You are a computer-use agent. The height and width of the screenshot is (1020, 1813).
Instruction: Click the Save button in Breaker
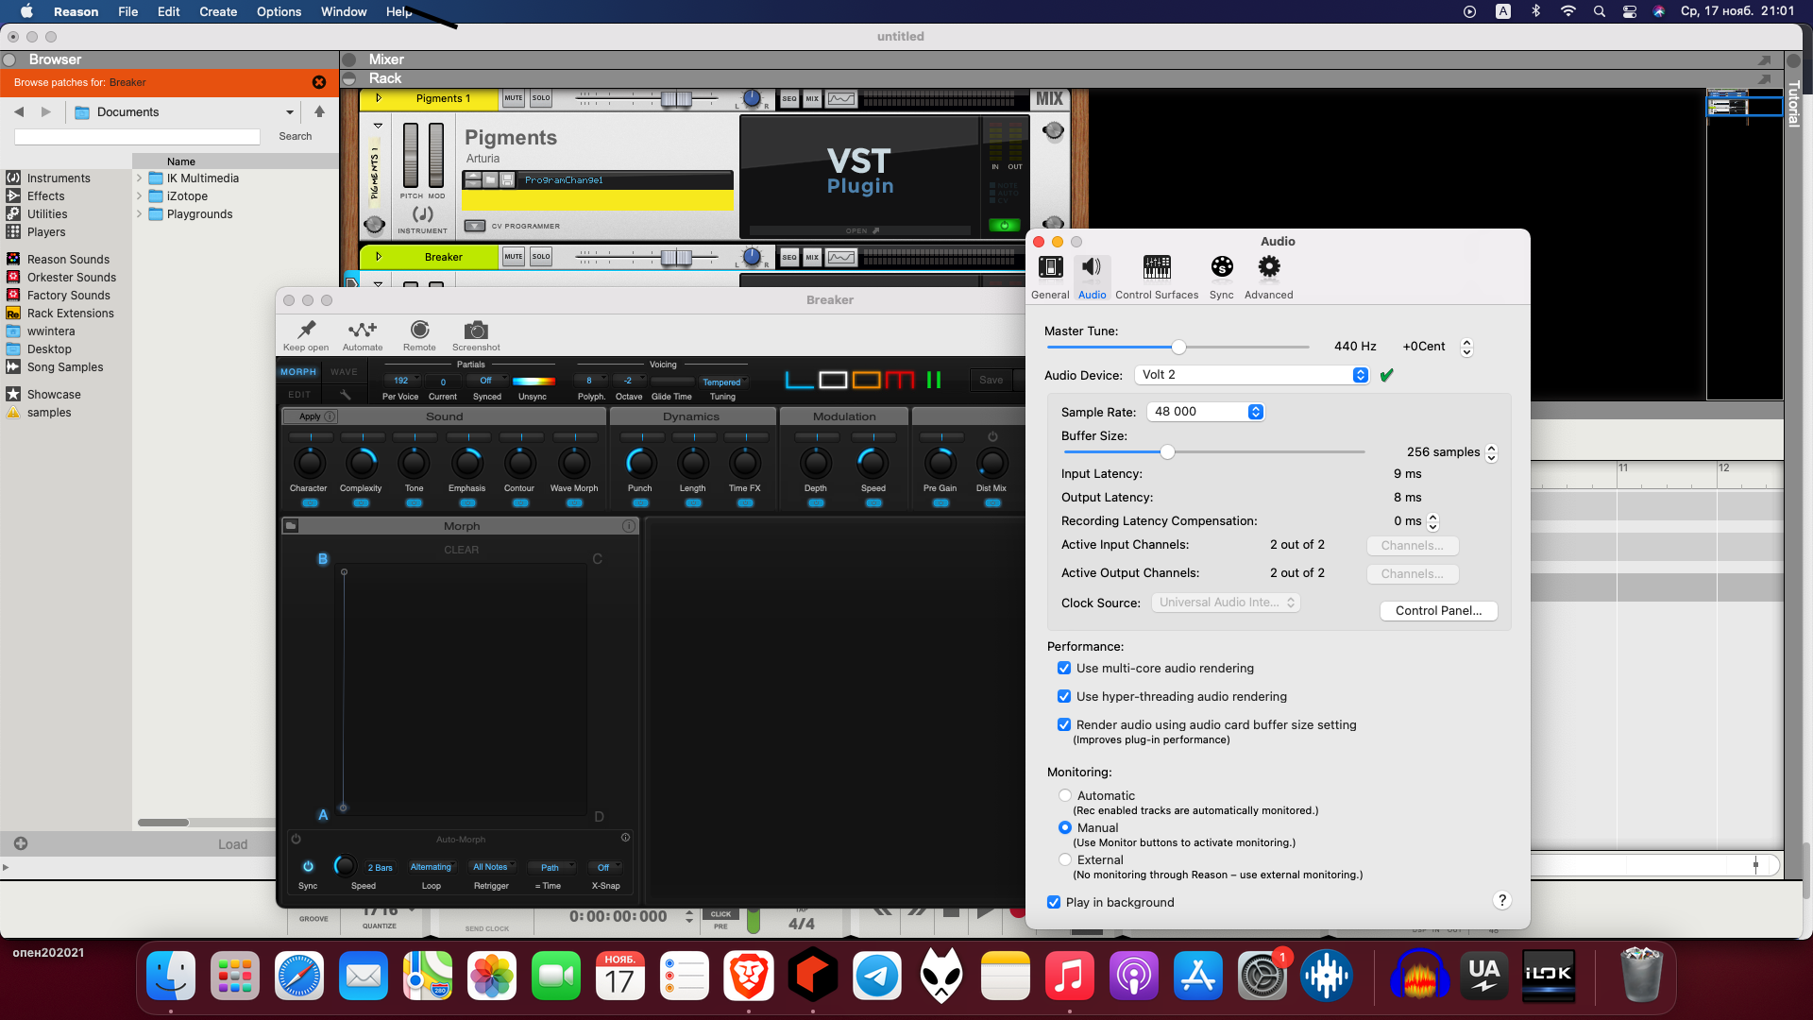pyautogui.click(x=991, y=380)
